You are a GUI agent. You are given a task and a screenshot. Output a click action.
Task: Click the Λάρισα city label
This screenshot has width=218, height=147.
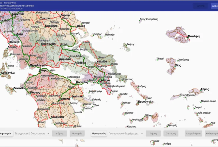click(65, 15)
